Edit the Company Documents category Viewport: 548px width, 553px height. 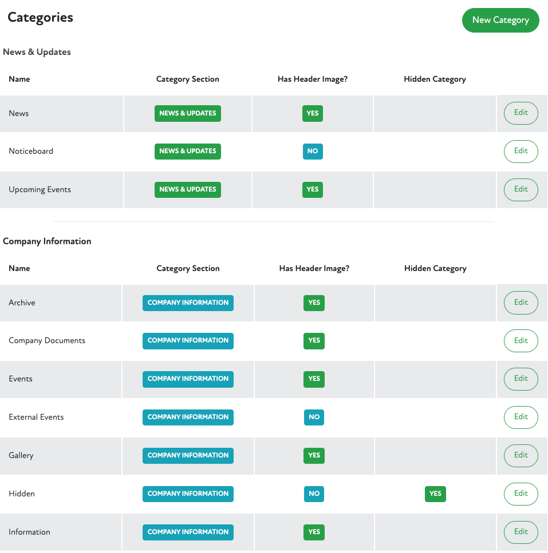click(521, 341)
